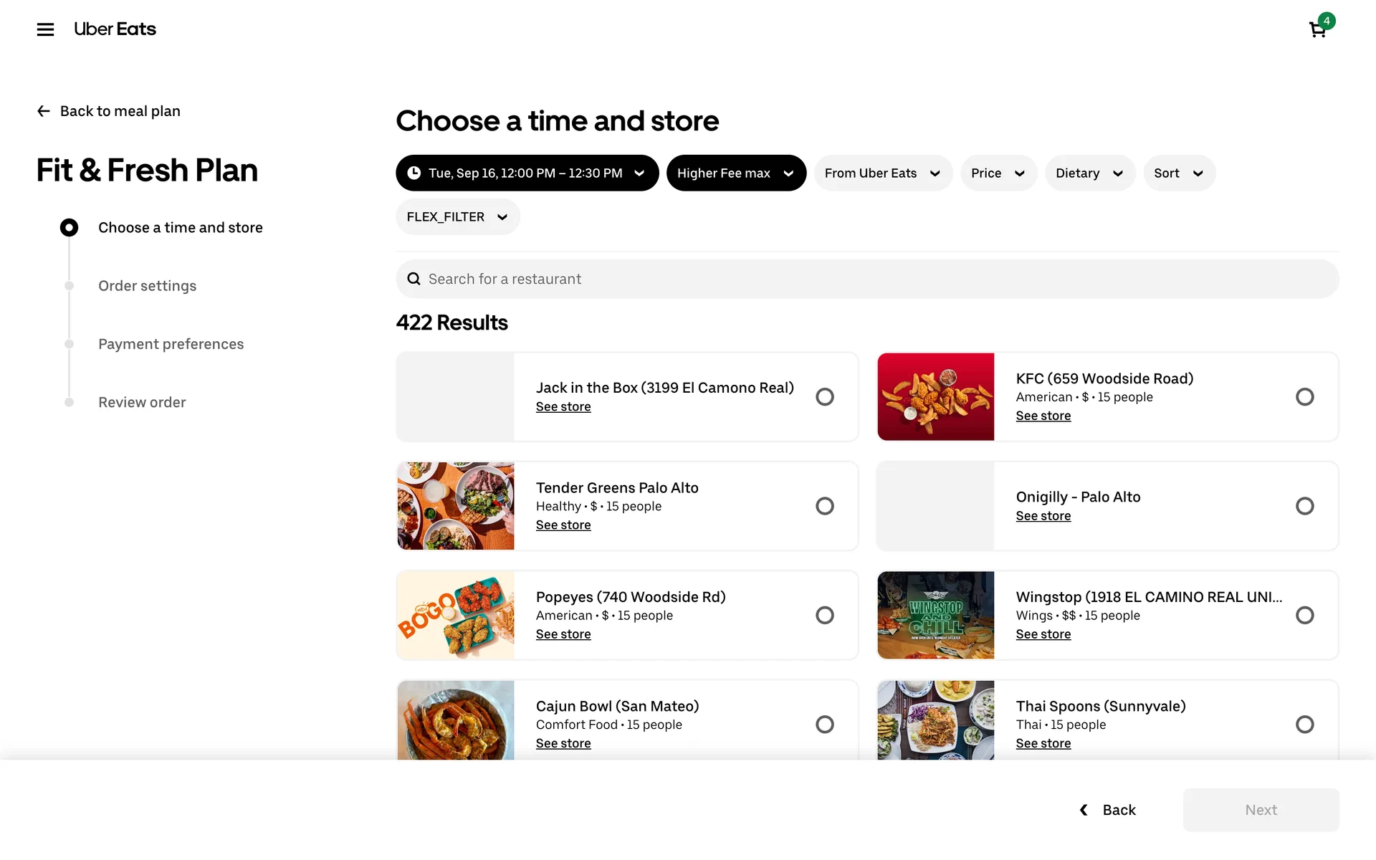Image resolution: width=1376 pixels, height=860 pixels.
Task: Expand the Price filter dropdown
Action: coord(998,173)
